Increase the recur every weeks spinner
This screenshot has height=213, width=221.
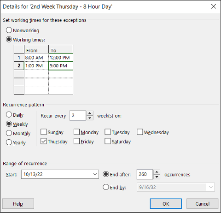(90, 113)
